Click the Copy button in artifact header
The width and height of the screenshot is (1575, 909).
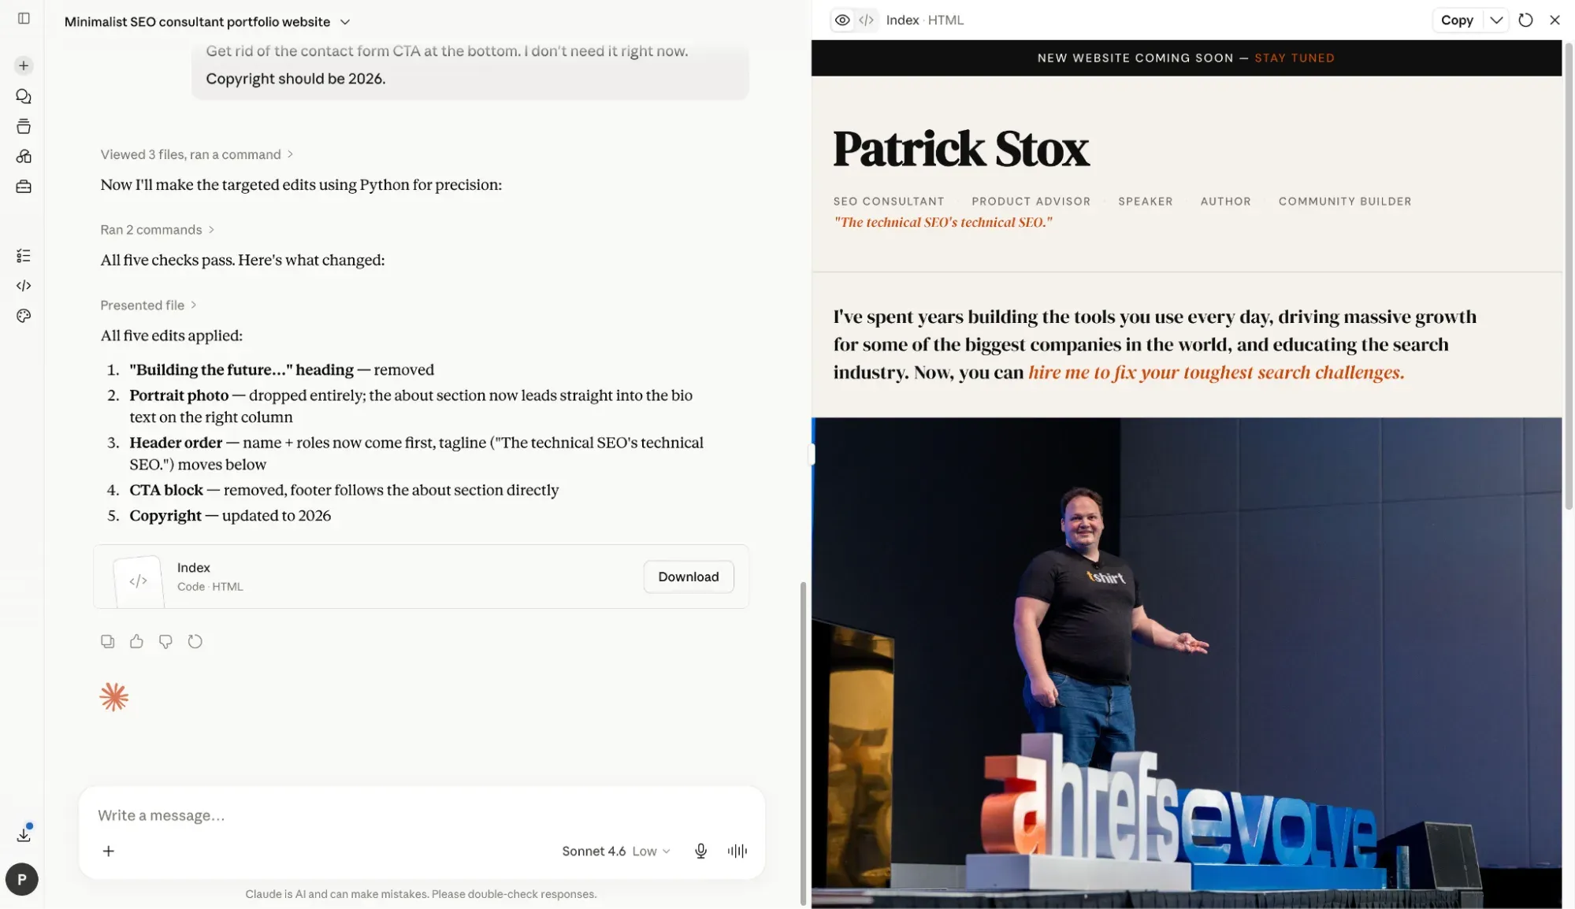1457,20
